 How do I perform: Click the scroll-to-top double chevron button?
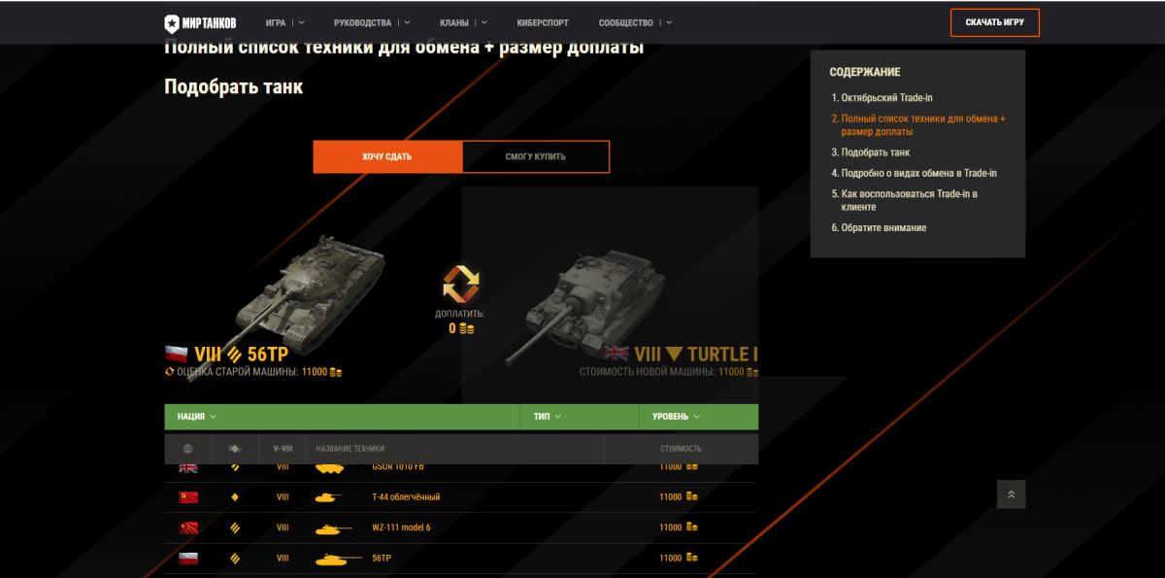pos(1011,494)
